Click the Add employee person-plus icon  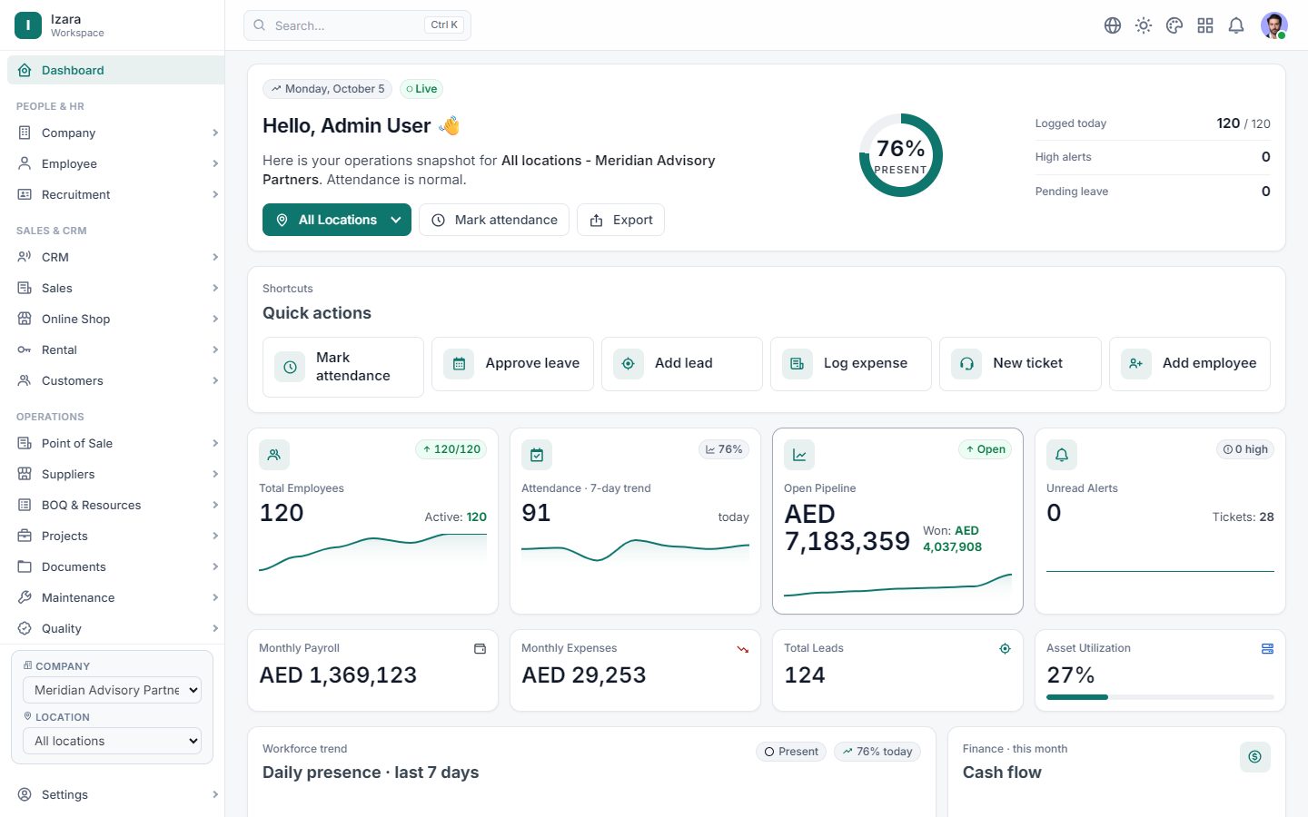pos(1136,364)
